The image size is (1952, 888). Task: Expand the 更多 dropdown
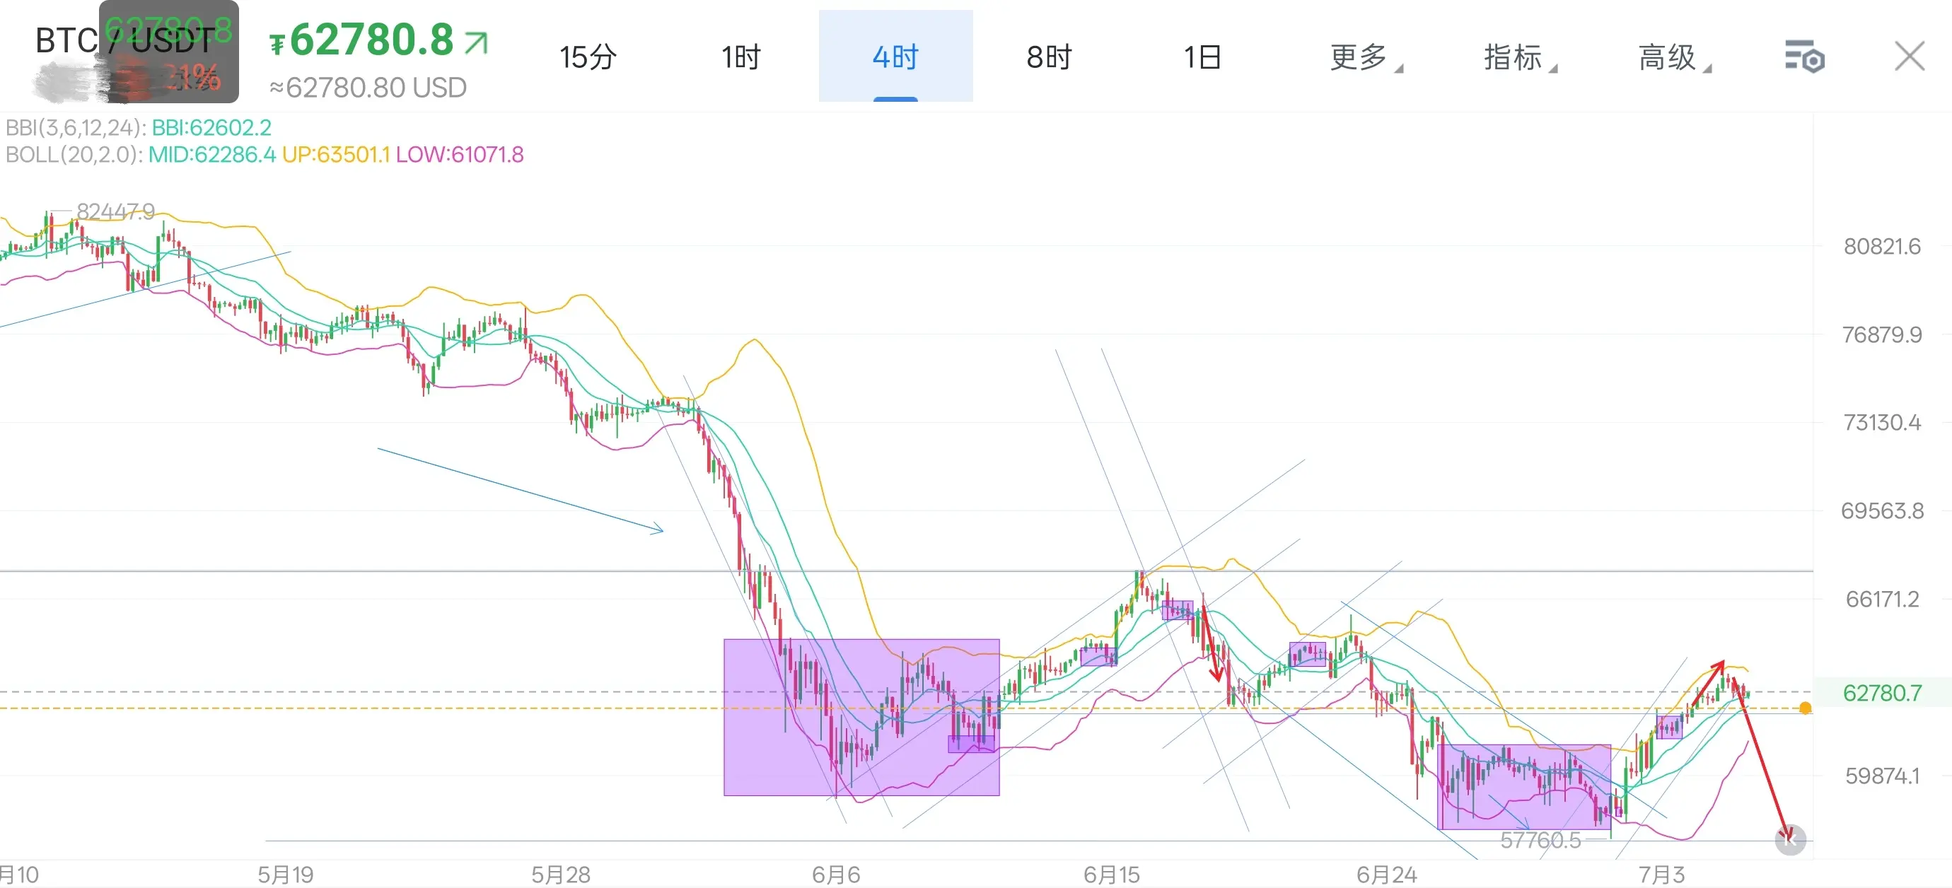pos(1366,57)
